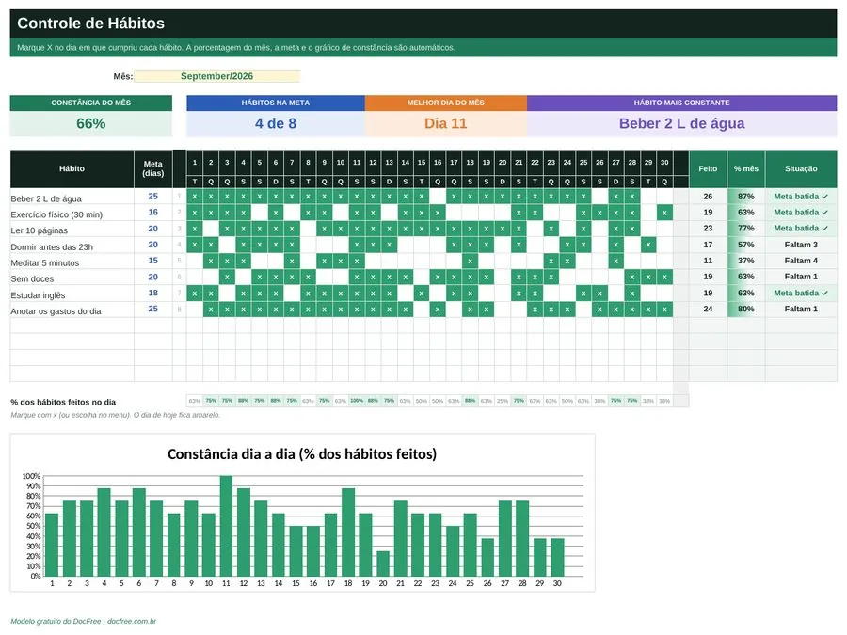Click the 'Controle de Hábitos' title
The width and height of the screenshot is (847, 635).
tap(90, 24)
